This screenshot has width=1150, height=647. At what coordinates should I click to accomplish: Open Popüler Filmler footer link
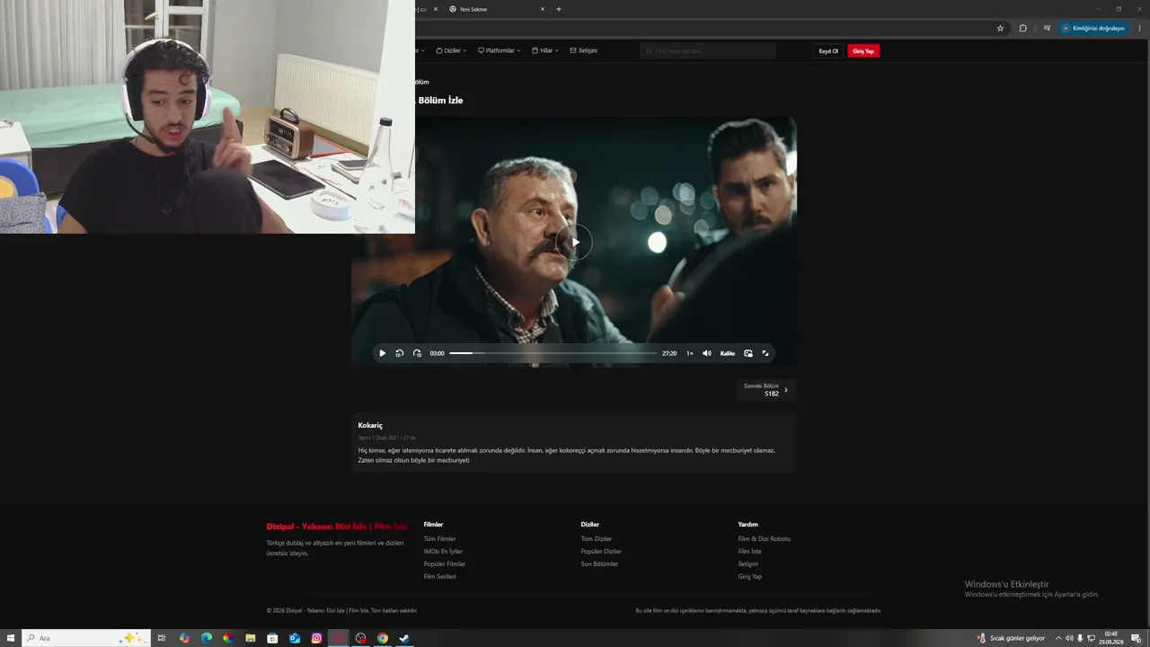(444, 564)
